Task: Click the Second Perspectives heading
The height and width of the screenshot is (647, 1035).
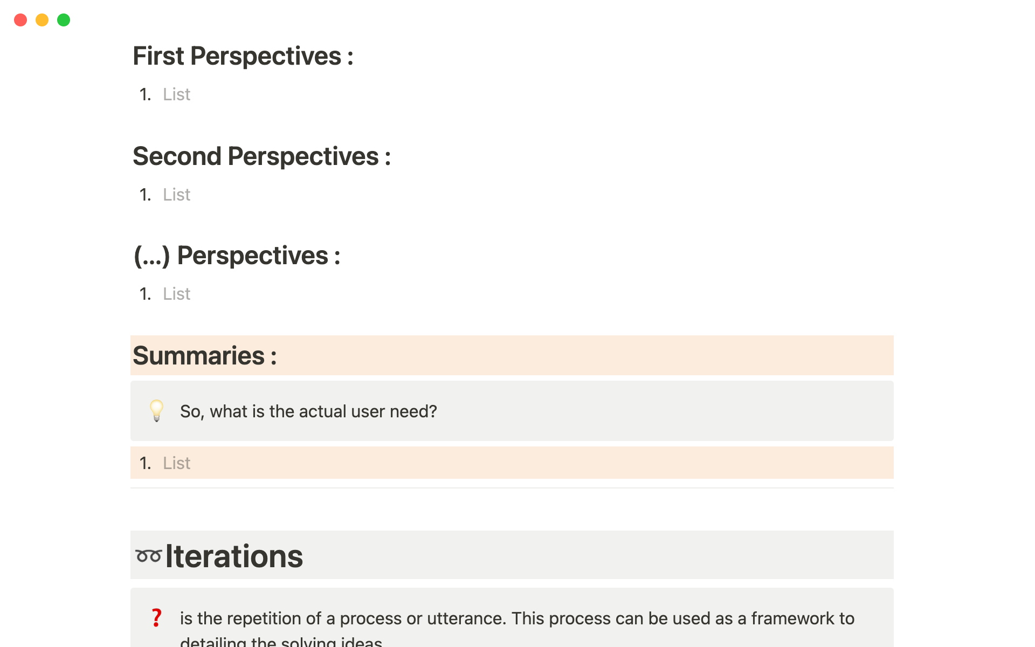Action: click(x=261, y=156)
